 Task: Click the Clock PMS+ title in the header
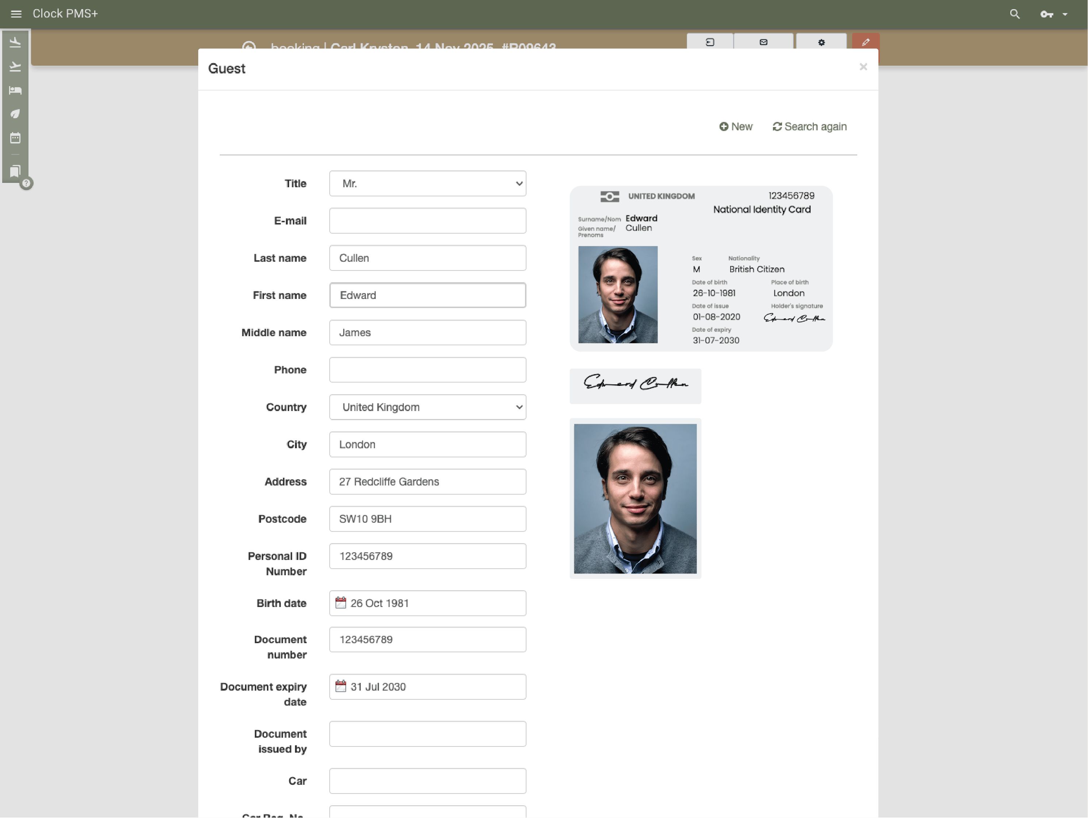(x=65, y=13)
